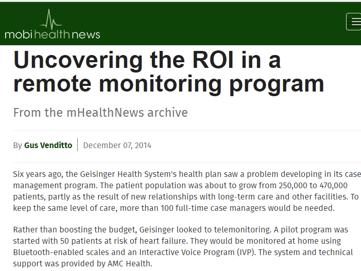The width and height of the screenshot is (361, 271).
Task: Click the MobiHealthNews logo
Action: coord(52,26)
